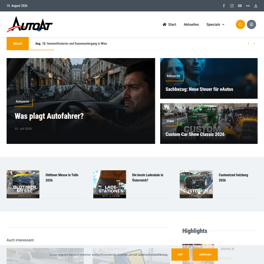Show previous news ticker item

[x=248, y=44]
